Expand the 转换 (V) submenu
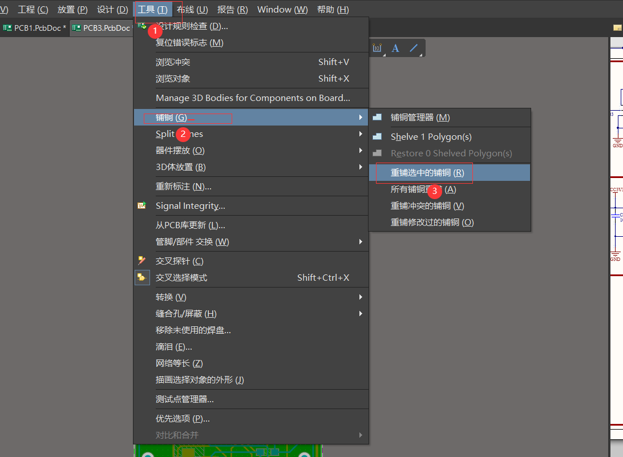This screenshot has height=457, width=623. tap(251, 297)
